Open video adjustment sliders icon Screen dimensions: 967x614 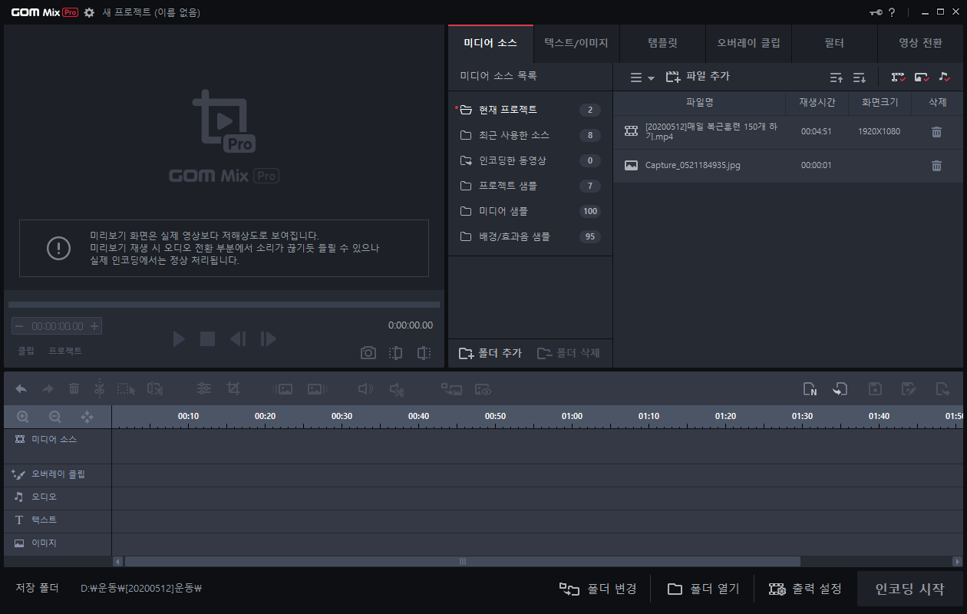(204, 389)
